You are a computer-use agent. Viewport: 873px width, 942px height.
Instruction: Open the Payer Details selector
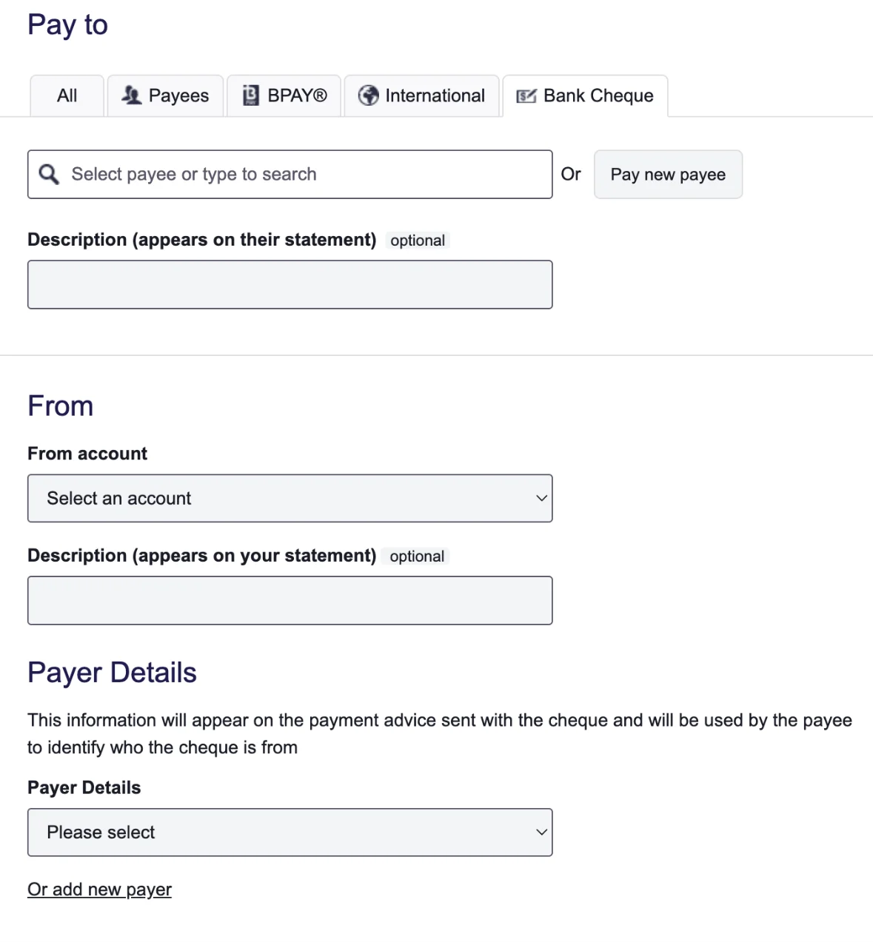click(290, 832)
